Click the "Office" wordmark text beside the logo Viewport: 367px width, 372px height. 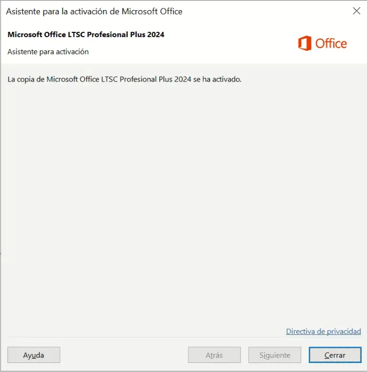[331, 43]
